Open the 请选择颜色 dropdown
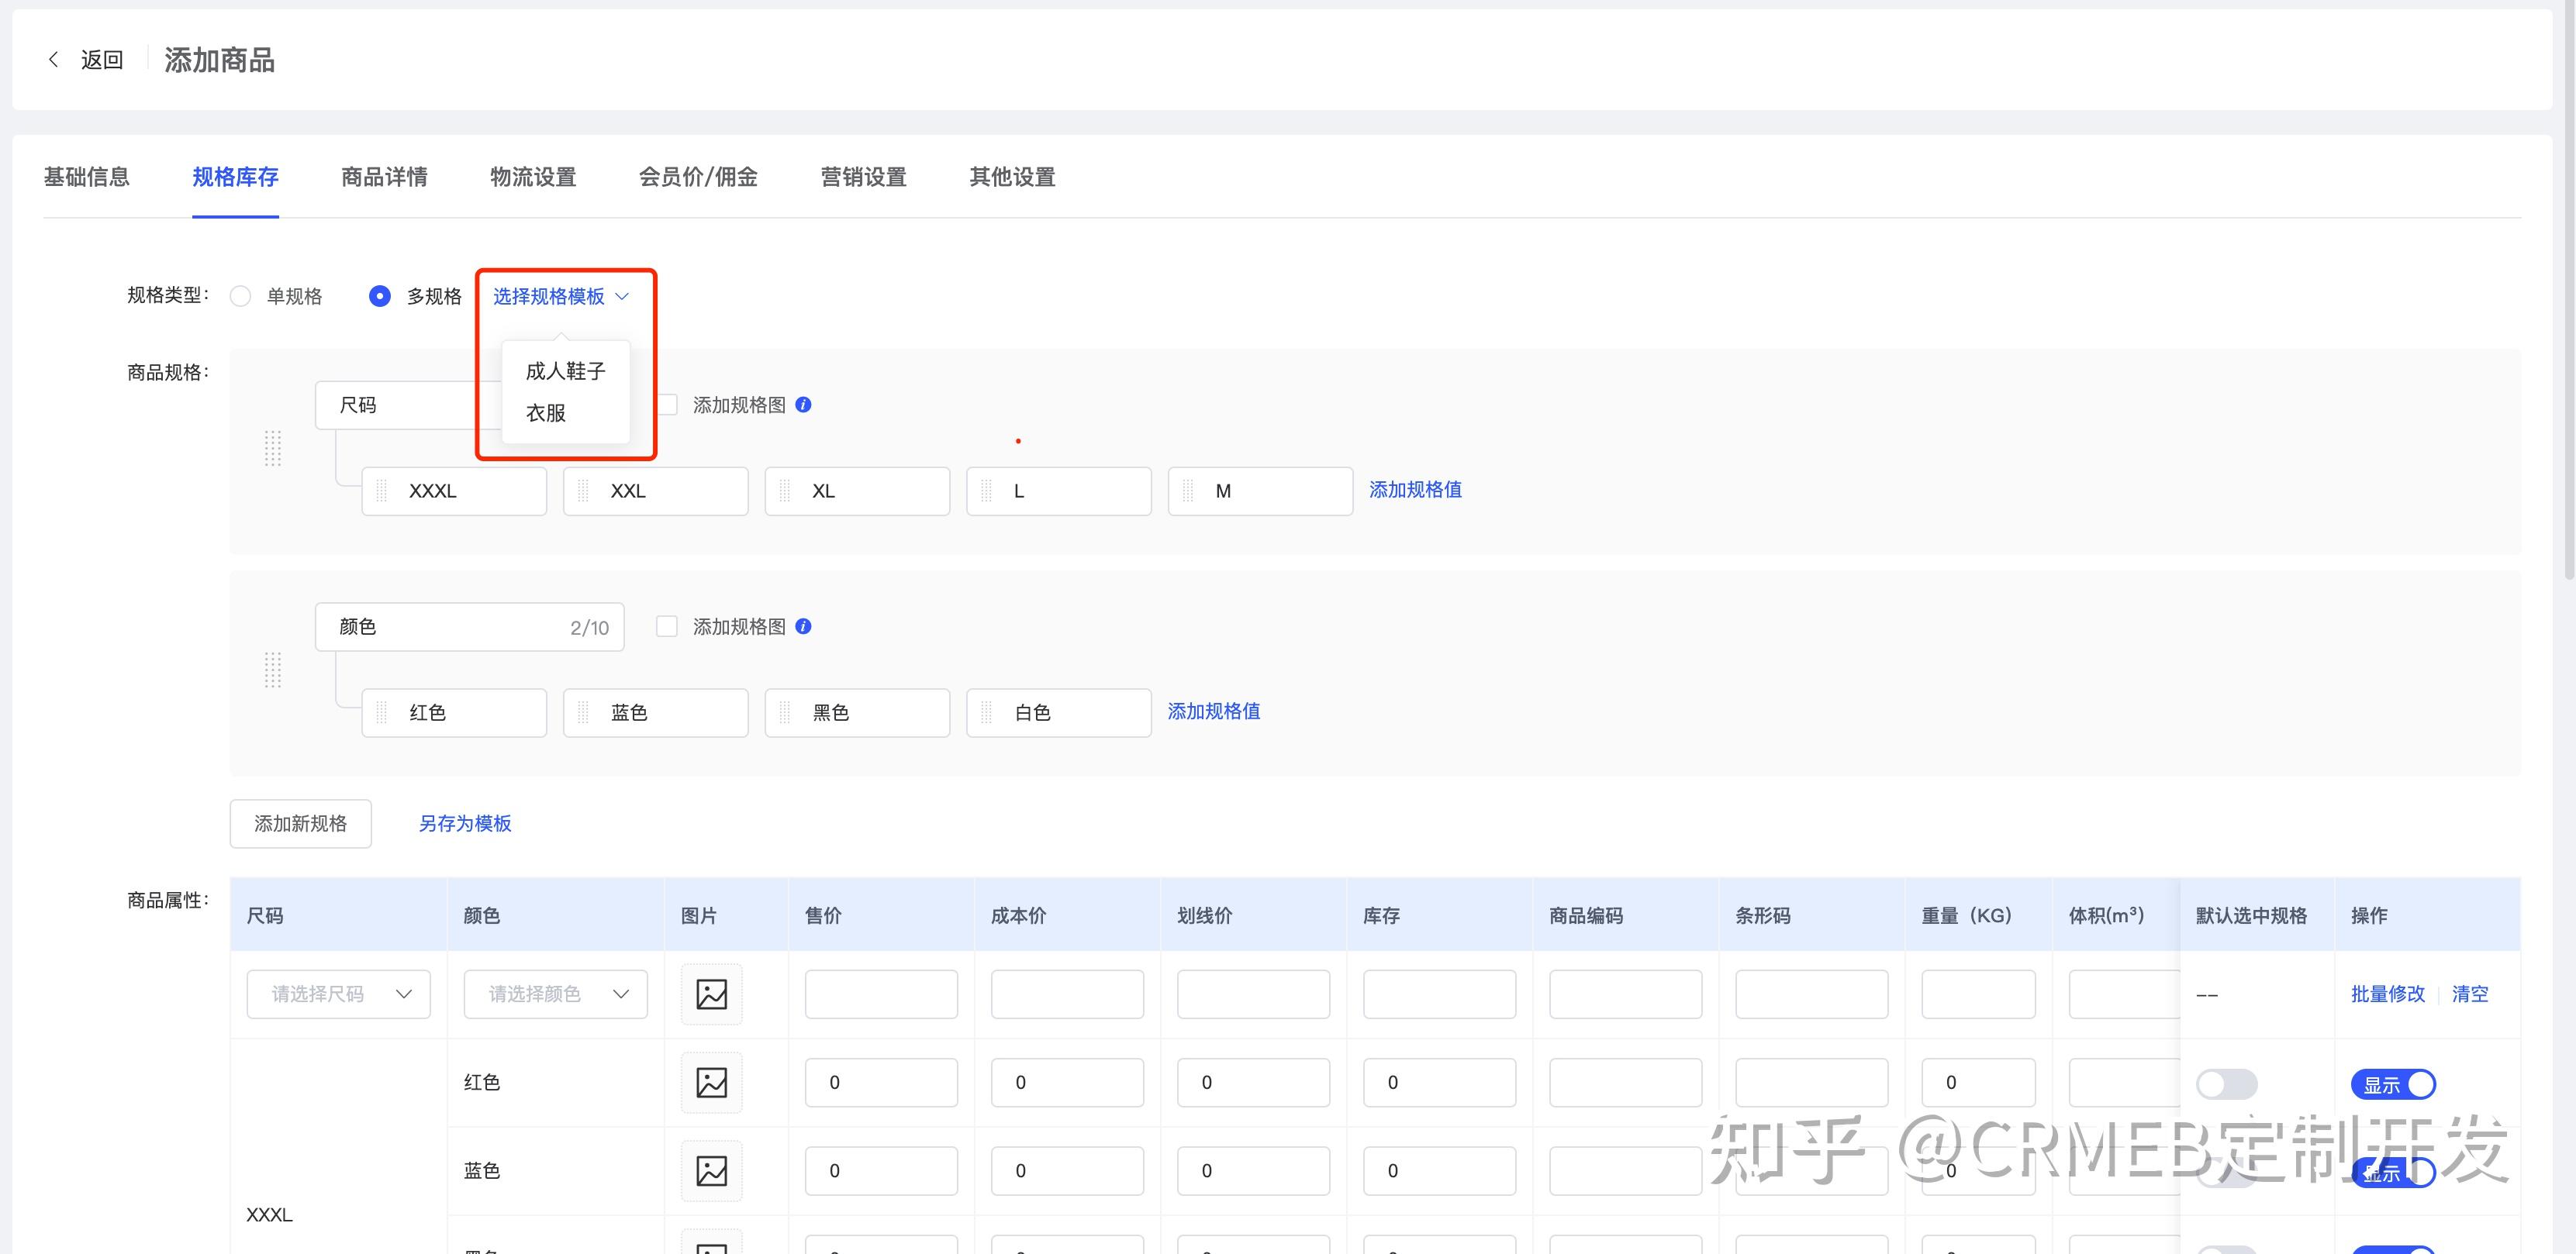Screen dimensions: 2576x1254 555,994
